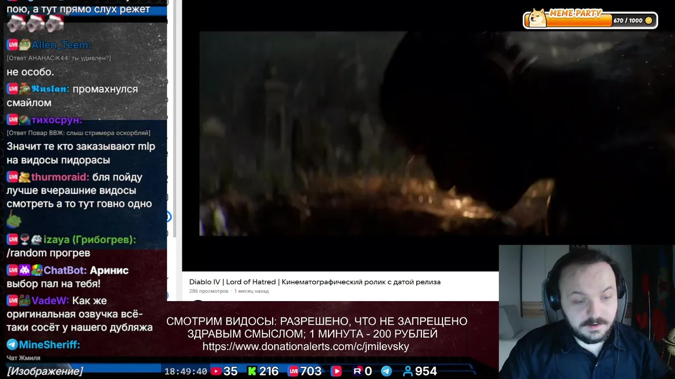This screenshot has width=675, height=379.
Task: Click username ChatBot in chat
Action: pyautogui.click(x=65, y=271)
